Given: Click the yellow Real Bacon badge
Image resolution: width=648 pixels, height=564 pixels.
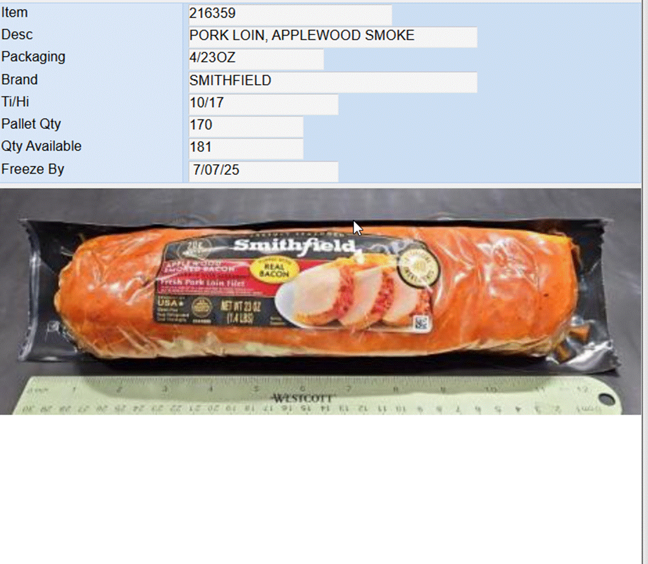Looking at the screenshot, I should tap(274, 270).
